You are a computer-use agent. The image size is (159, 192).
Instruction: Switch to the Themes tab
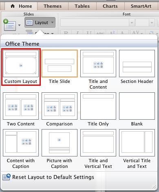point(53,6)
